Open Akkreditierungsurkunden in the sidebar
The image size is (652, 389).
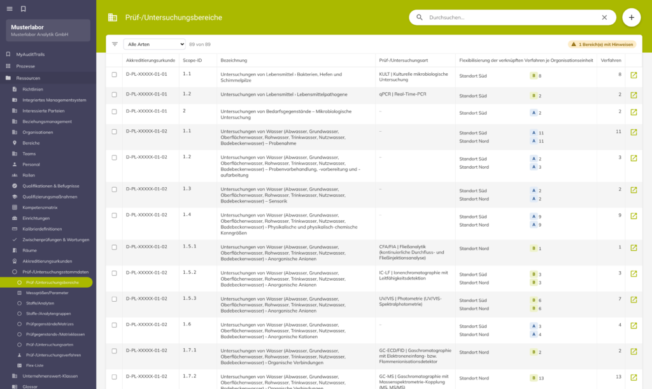[48, 262]
